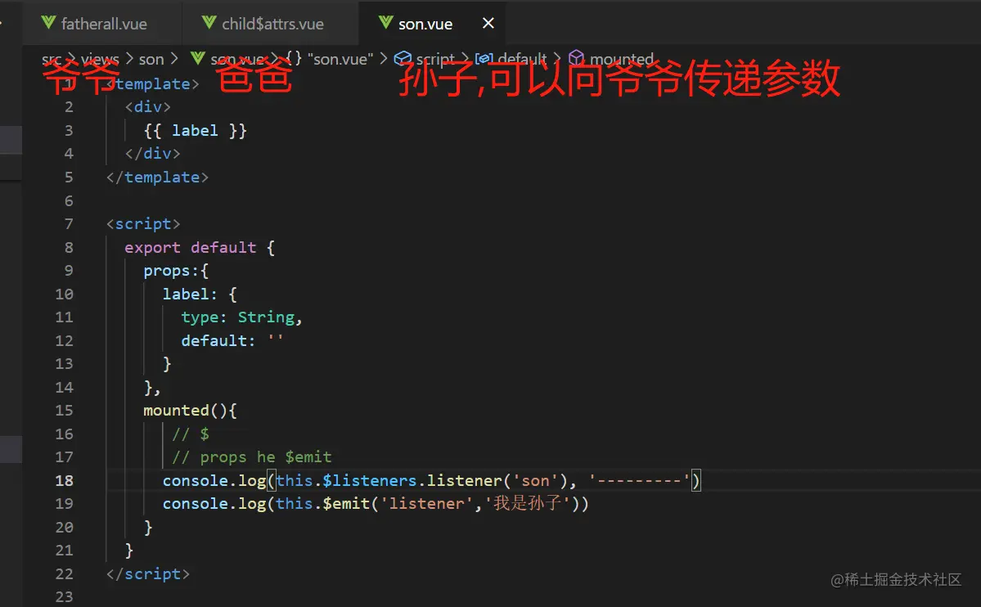This screenshot has width=981, height=607.
Task: Close the son.vue tab
Action: pos(488,24)
